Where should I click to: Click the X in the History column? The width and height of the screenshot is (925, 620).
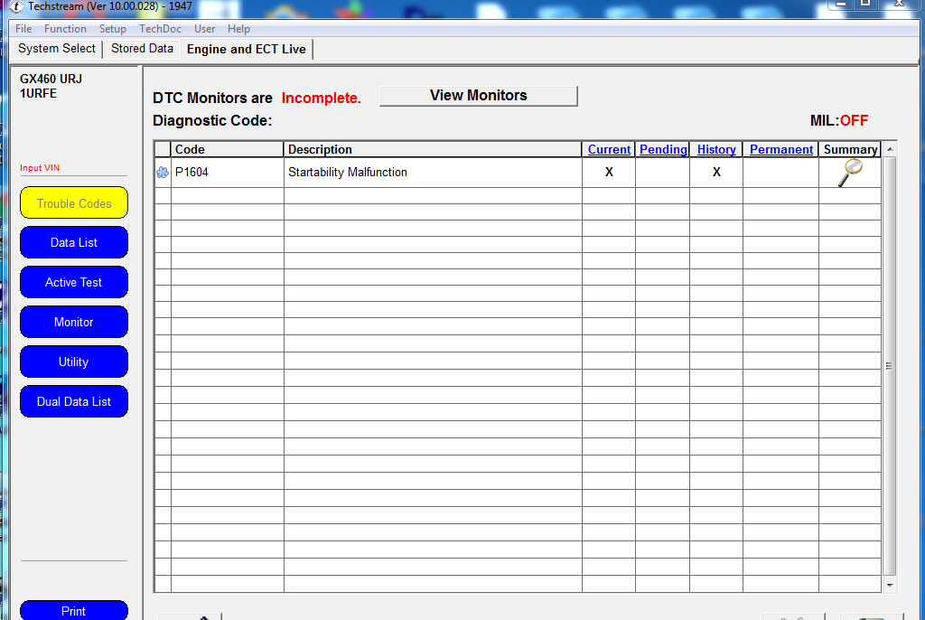pyautogui.click(x=716, y=173)
